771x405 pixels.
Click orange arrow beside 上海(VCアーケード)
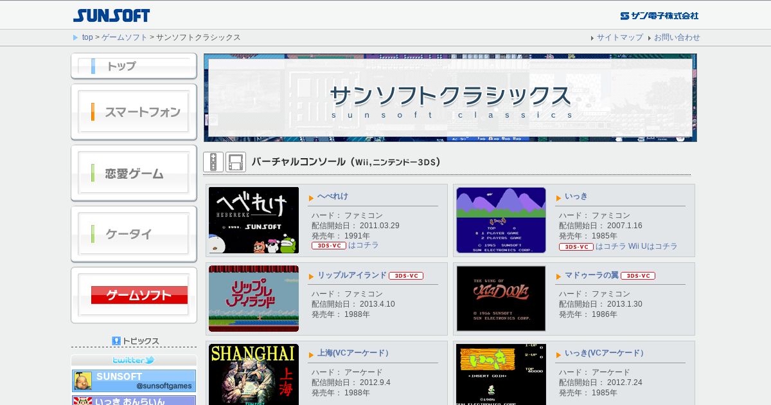point(312,355)
